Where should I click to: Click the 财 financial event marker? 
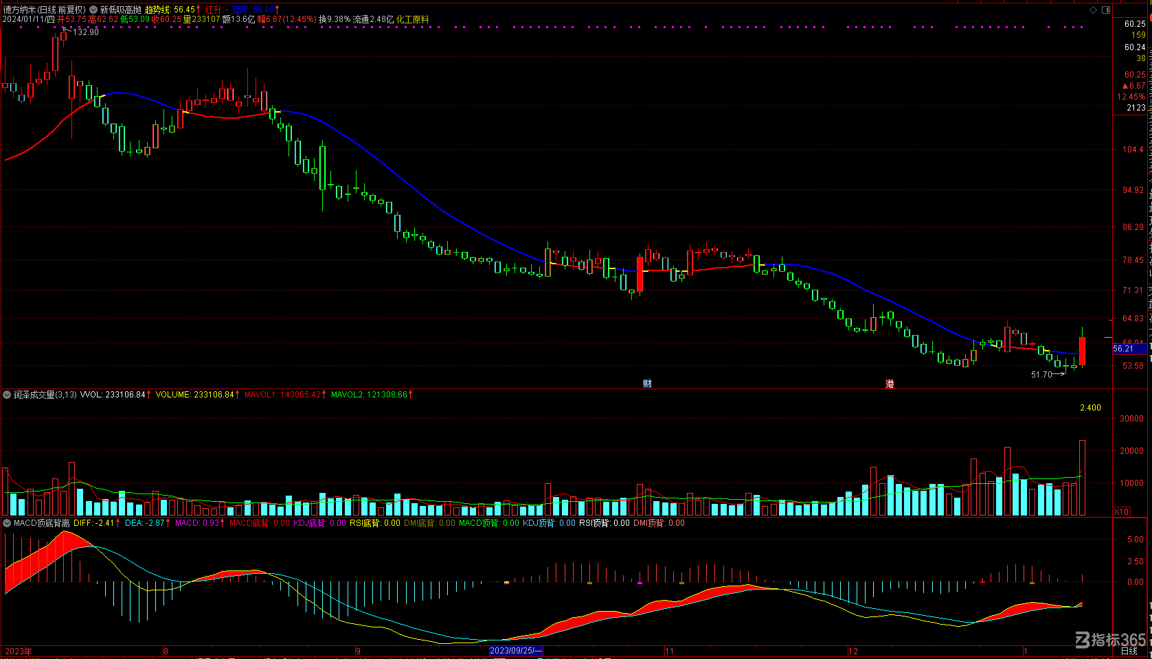click(647, 383)
